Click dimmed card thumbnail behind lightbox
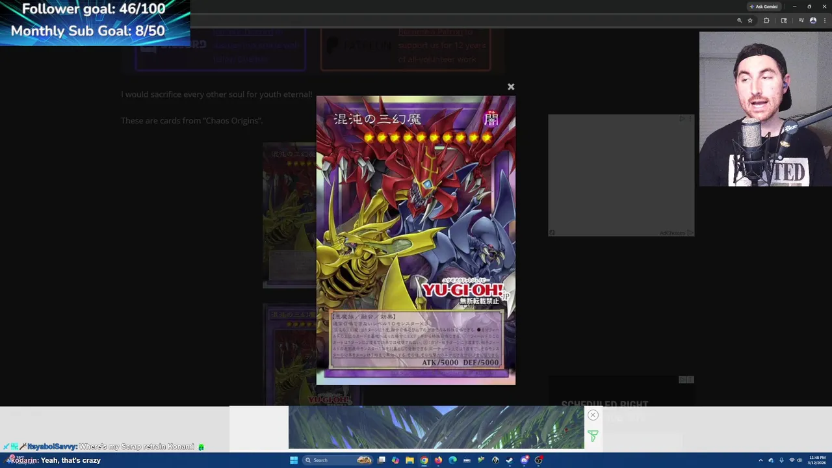The width and height of the screenshot is (832, 468). pos(289,214)
